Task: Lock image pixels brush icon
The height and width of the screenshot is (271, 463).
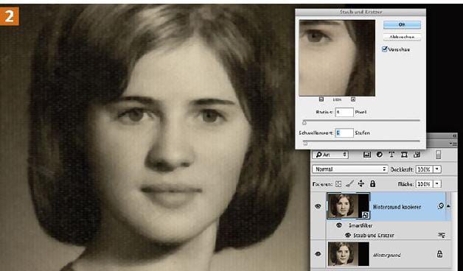Action: [349, 184]
